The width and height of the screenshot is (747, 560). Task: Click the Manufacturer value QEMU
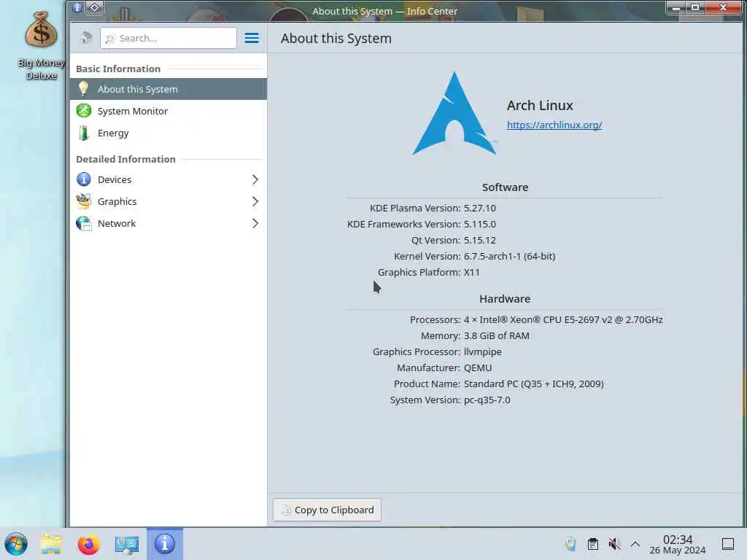(x=478, y=367)
